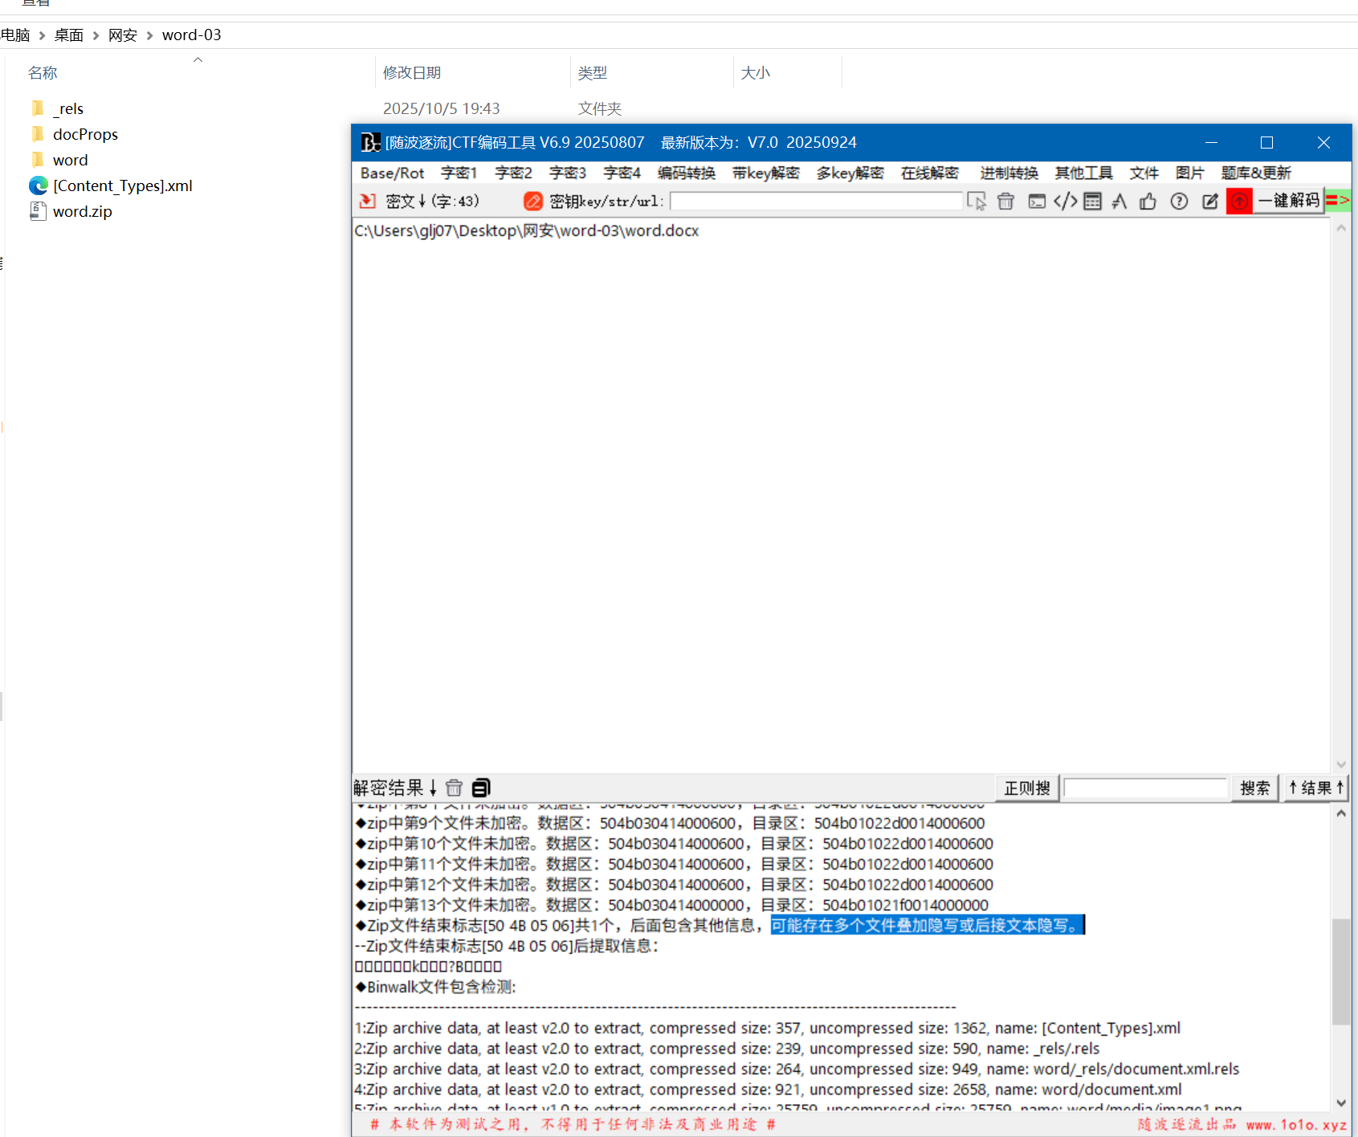This screenshot has width=1358, height=1137.
Task: Click the trash icon beside the key field
Action: click(1005, 202)
